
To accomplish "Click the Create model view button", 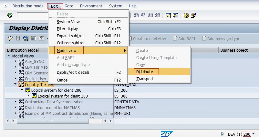I will click(147, 39).
